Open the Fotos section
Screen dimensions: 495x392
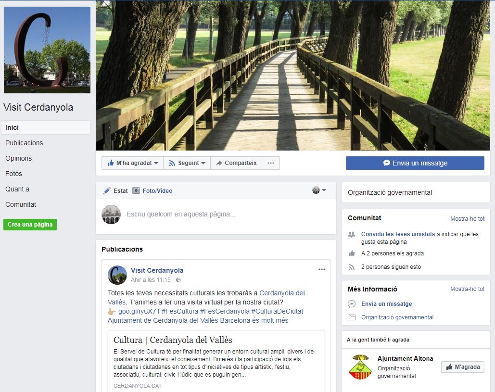click(x=13, y=174)
